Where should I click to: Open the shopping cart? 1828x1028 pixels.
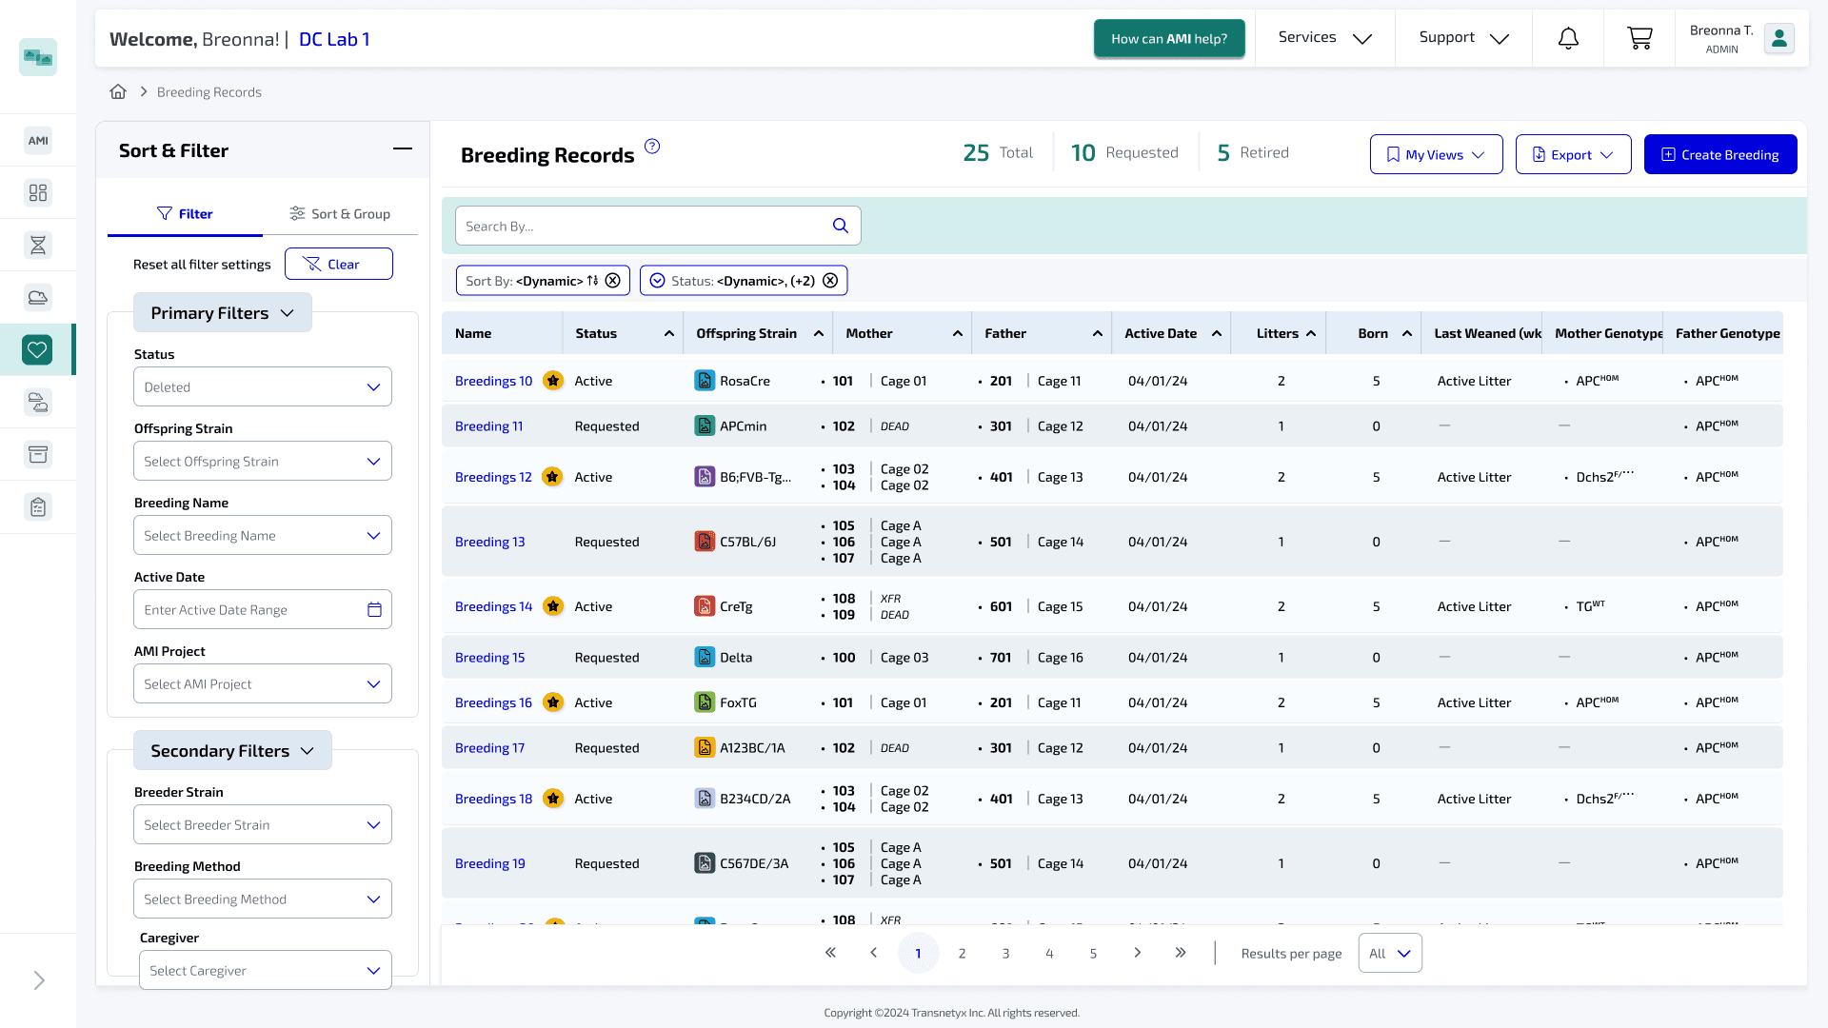[x=1639, y=38]
